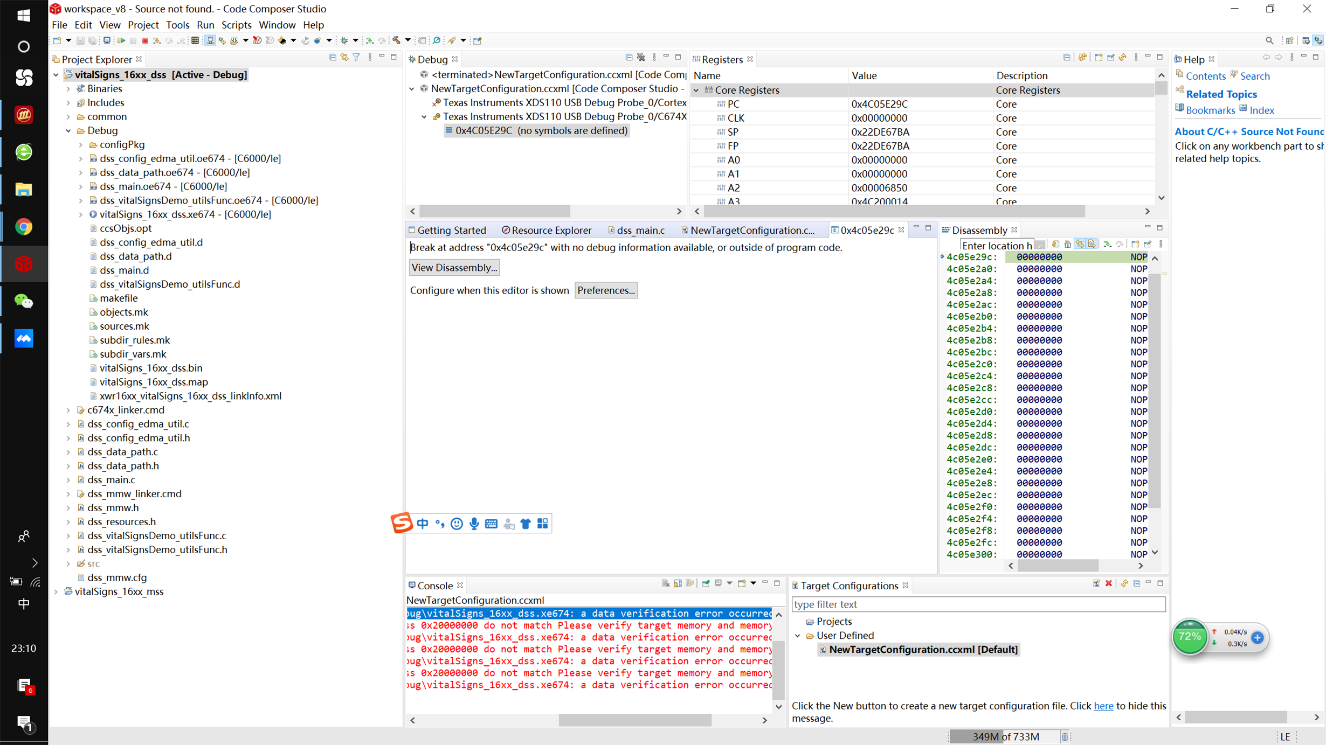The height and width of the screenshot is (745, 1326).
Task: Toggle the Chinese/English mode on the Sogou input bar
Action: click(423, 524)
